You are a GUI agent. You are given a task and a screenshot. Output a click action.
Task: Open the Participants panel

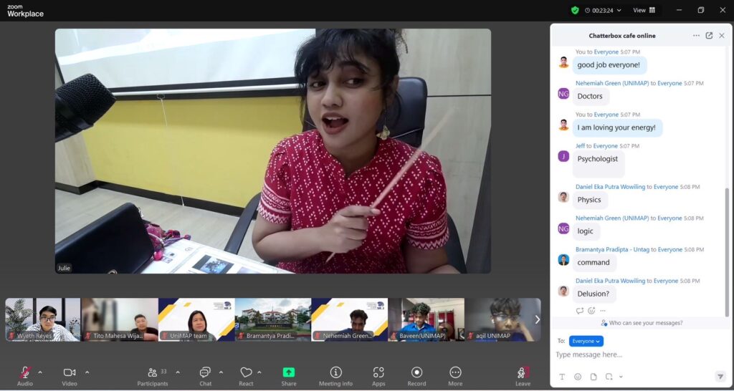[x=153, y=376]
